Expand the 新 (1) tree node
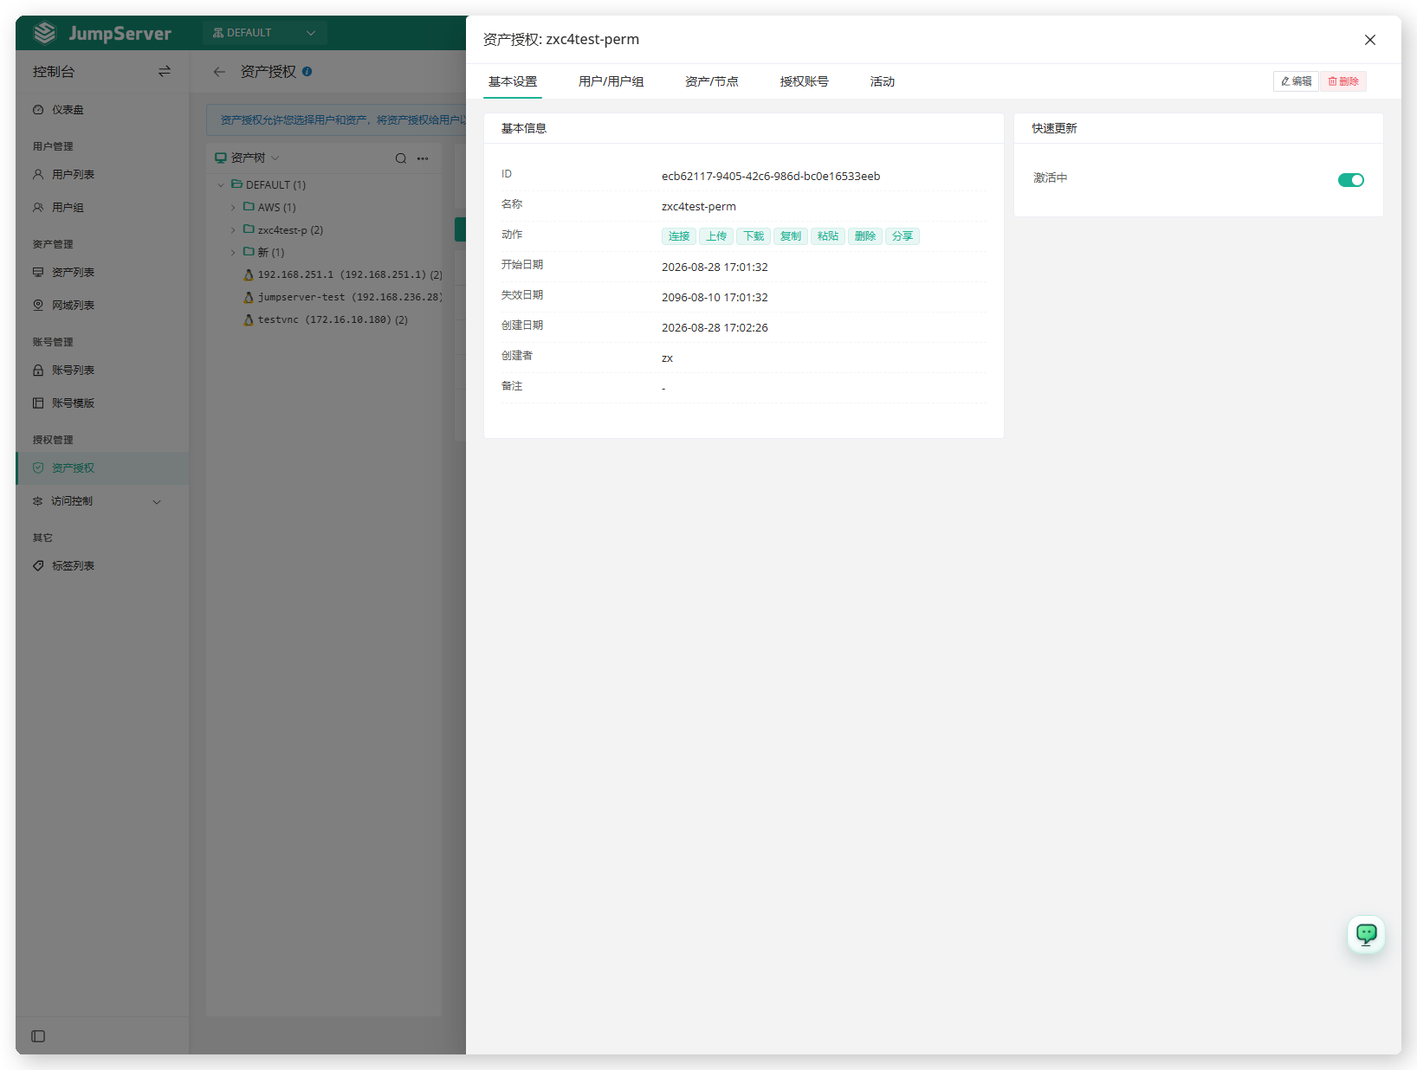Viewport: 1417px width, 1070px height. click(233, 253)
